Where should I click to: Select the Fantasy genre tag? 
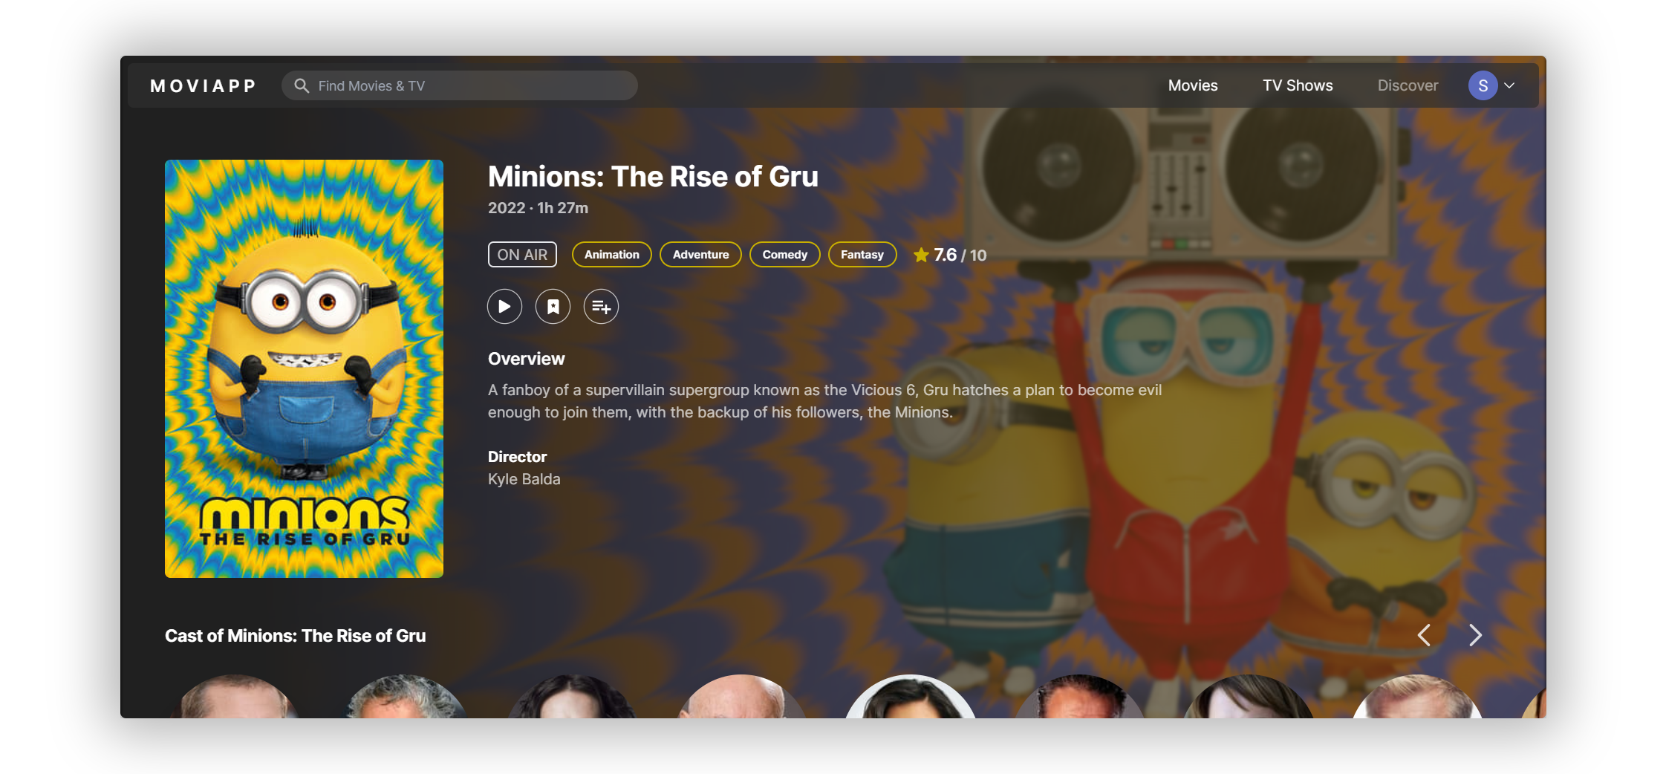tap(862, 254)
